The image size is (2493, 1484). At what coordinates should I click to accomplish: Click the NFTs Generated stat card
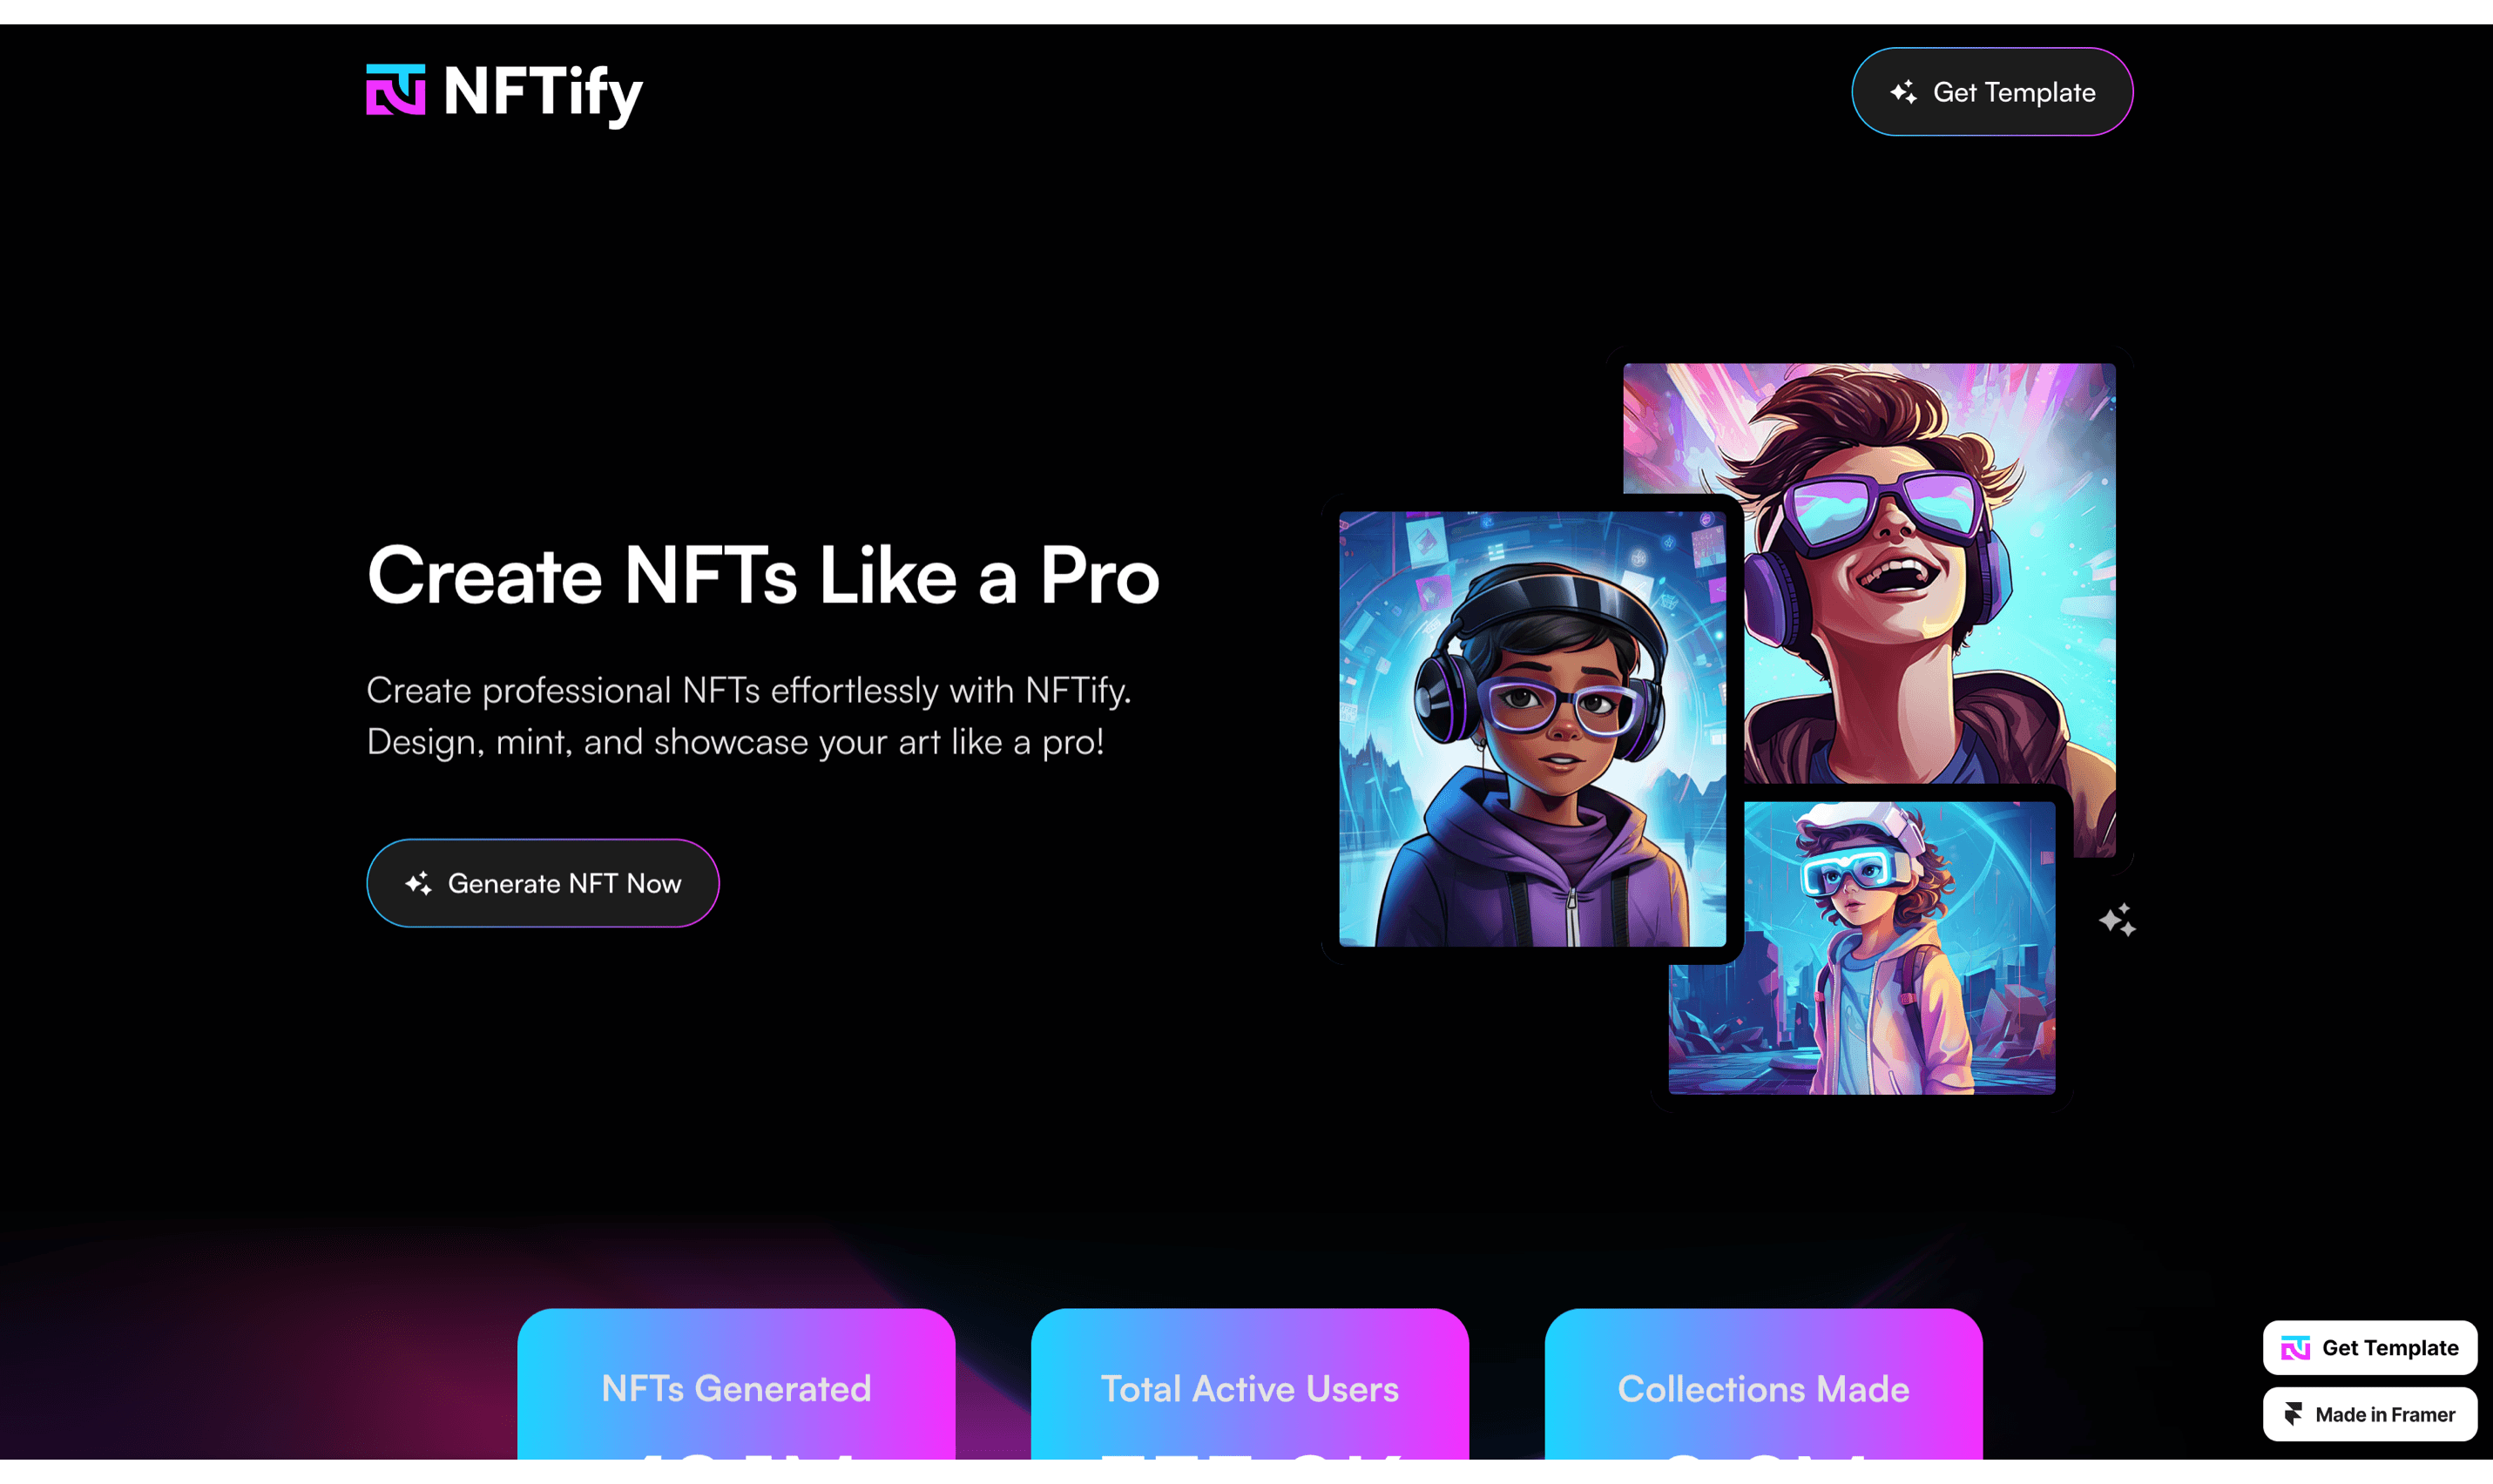coord(736,1384)
